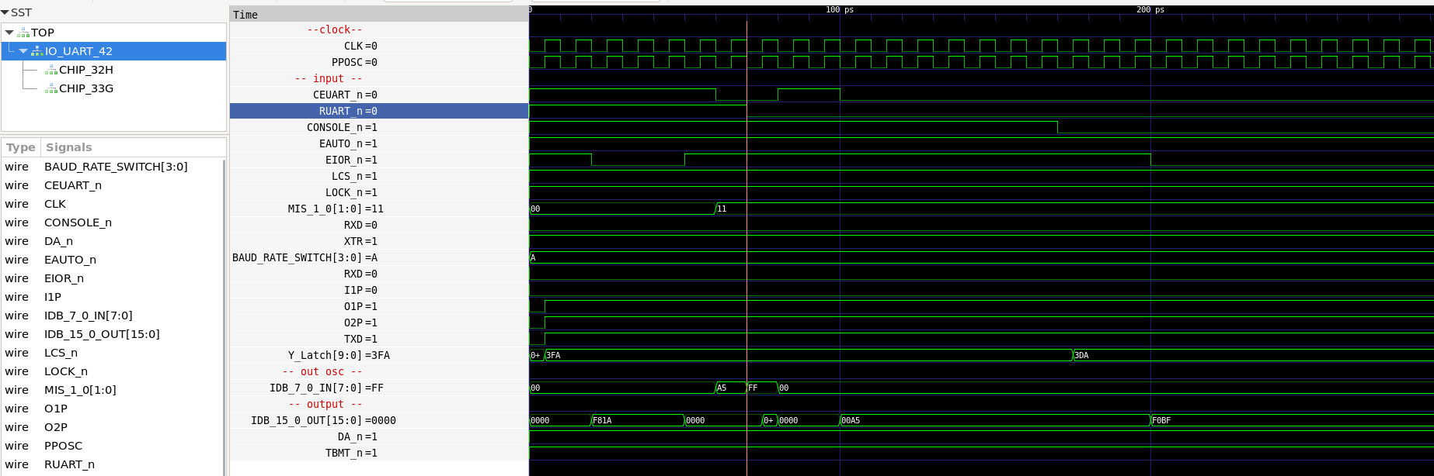Select RUART_n in the Signals list
This screenshot has height=476, width=1434.
(69, 464)
